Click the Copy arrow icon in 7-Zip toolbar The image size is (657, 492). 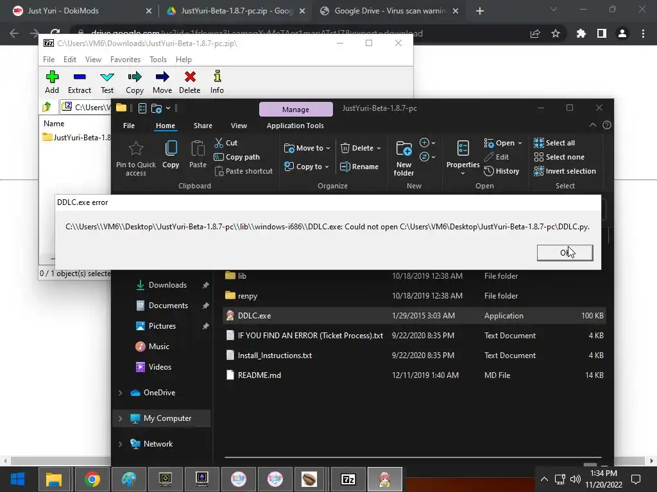click(135, 77)
